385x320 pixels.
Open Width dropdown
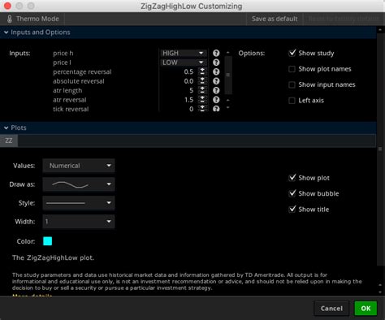[79, 222]
